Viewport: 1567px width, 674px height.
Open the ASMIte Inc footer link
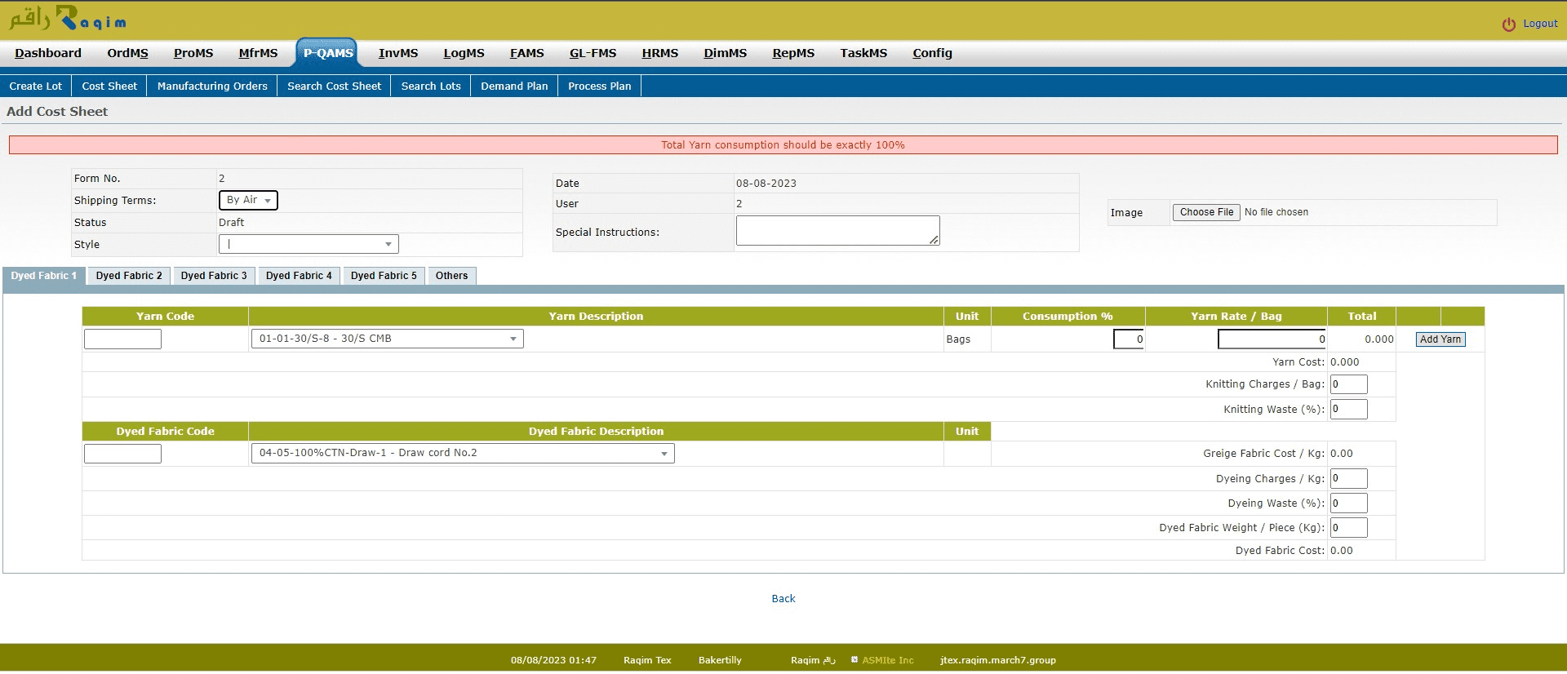coord(887,660)
